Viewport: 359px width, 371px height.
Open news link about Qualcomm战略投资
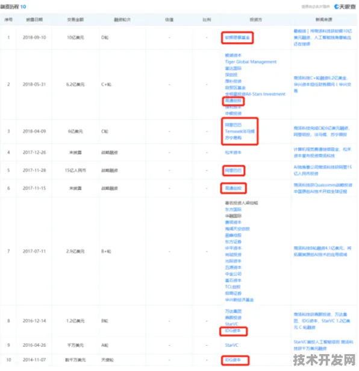pyautogui.click(x=323, y=188)
